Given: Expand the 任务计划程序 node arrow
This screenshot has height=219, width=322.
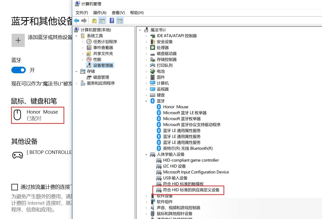Looking at the screenshot, I should [x=83, y=42].
